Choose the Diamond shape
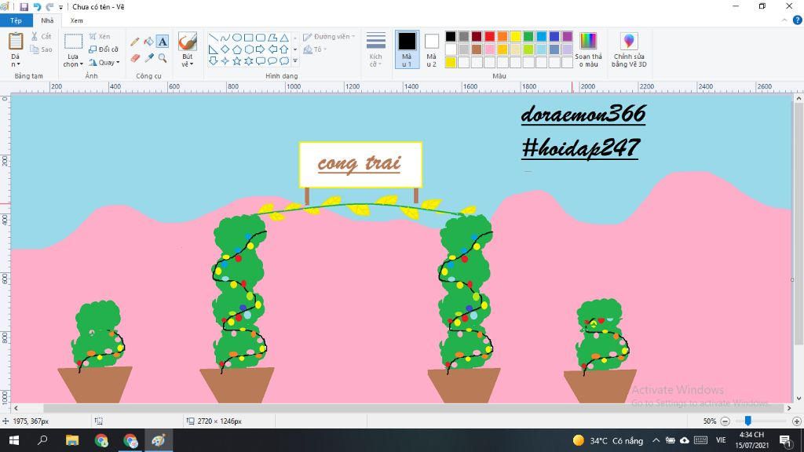The width and height of the screenshot is (804, 452). pyautogui.click(x=225, y=49)
